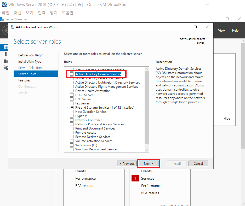Open VirtualBox 입력 menu
The image size is (245, 206).
42,13
